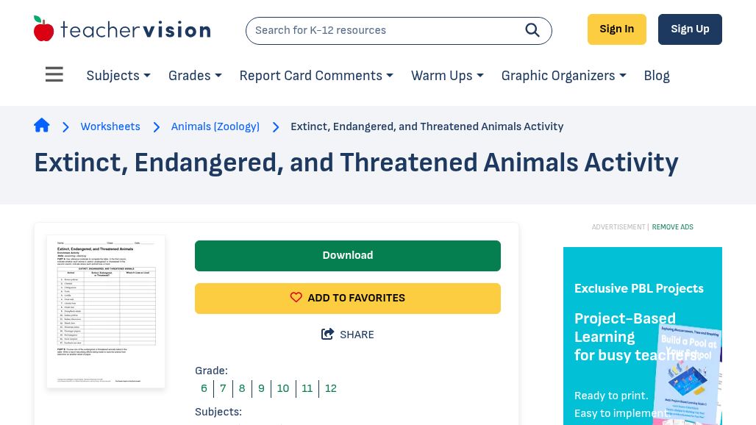Image resolution: width=756 pixels, height=425 pixels.
Task: Go to home via breadcrumb house icon
Action: (42, 126)
